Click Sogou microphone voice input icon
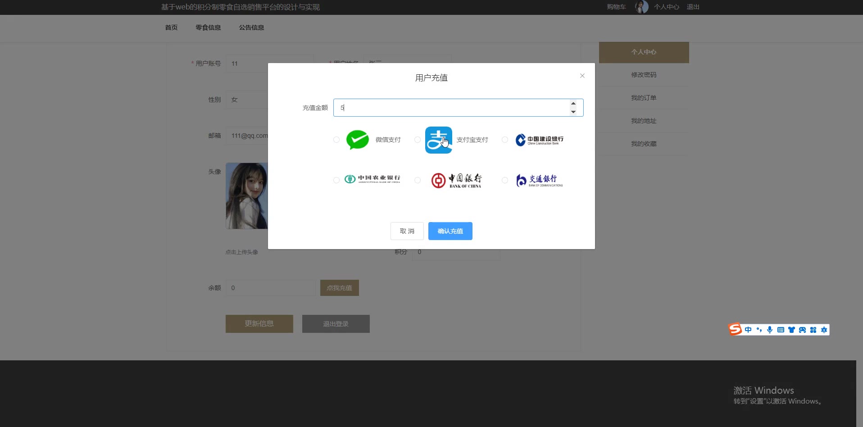 770,330
